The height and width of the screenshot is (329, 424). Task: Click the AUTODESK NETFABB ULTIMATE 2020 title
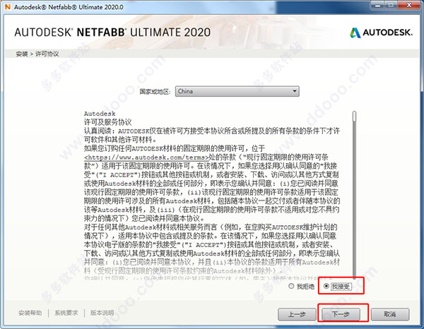pos(112,32)
